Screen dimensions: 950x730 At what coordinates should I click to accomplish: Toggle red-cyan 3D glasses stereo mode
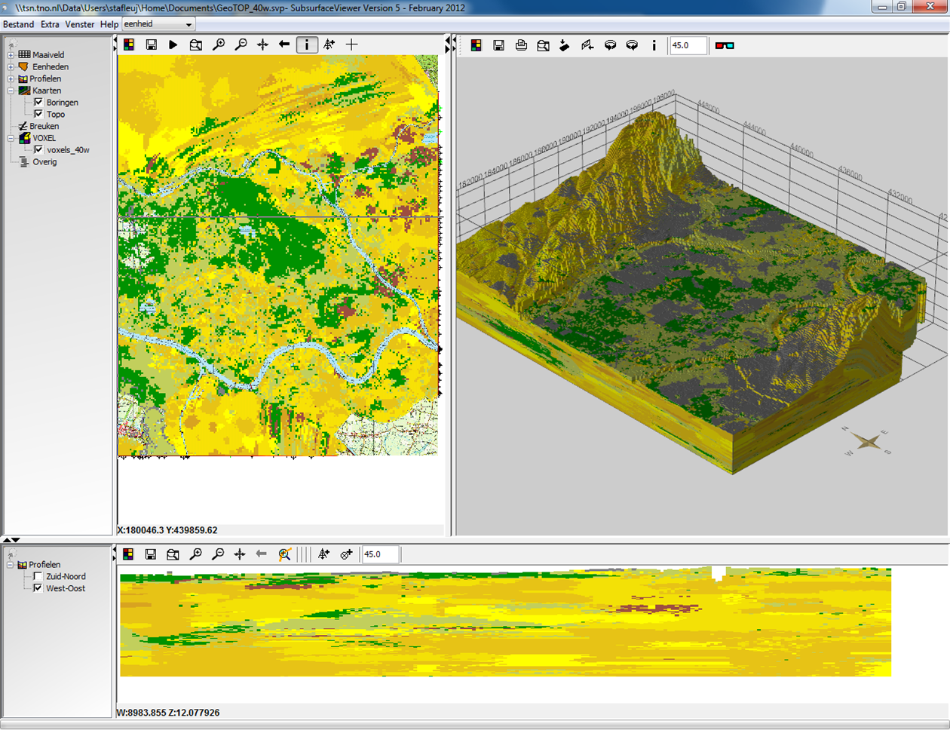click(725, 46)
